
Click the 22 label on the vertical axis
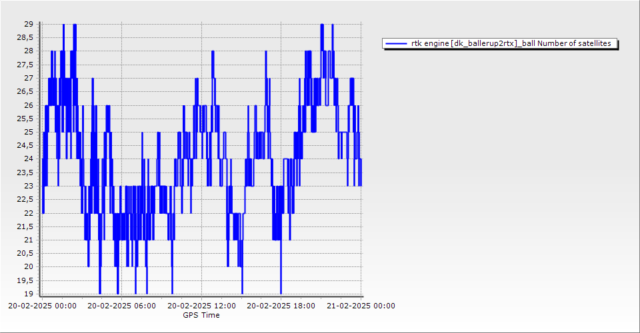coord(29,212)
